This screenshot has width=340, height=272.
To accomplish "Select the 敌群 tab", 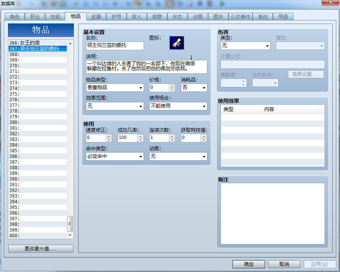I will [x=157, y=17].
